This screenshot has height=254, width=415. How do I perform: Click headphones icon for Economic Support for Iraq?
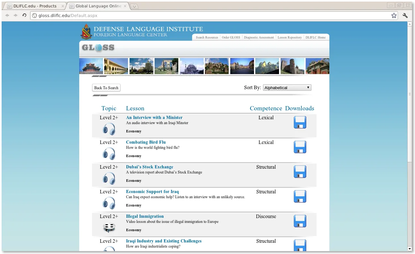[x=109, y=203]
